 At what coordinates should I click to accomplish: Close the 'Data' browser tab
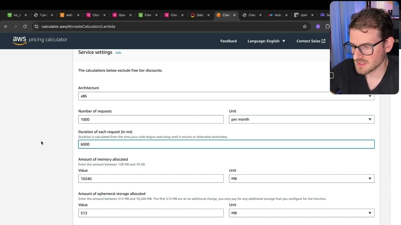pyautogui.click(x=208, y=15)
